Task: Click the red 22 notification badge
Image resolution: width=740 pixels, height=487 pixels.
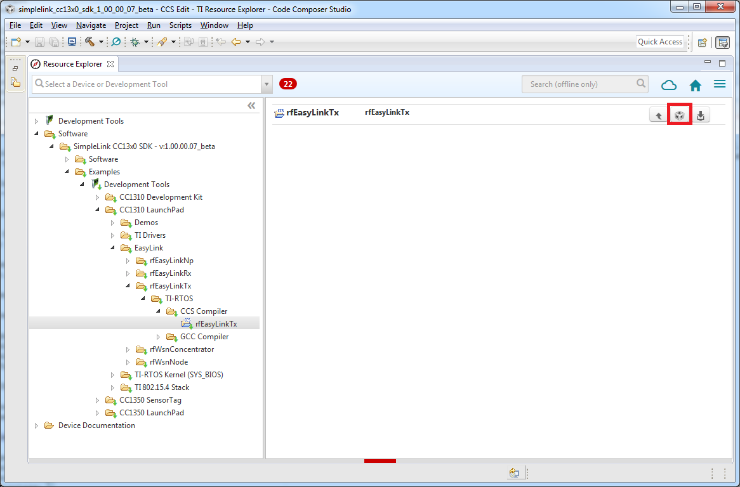Action: pos(288,84)
